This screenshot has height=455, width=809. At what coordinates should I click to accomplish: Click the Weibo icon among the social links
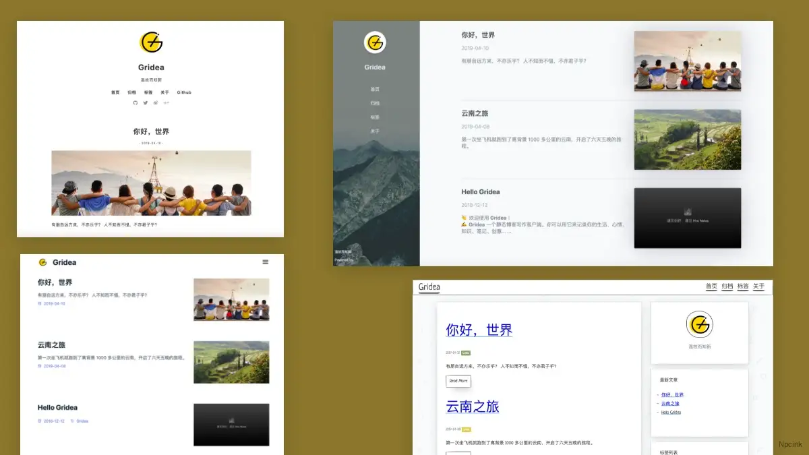click(x=156, y=102)
